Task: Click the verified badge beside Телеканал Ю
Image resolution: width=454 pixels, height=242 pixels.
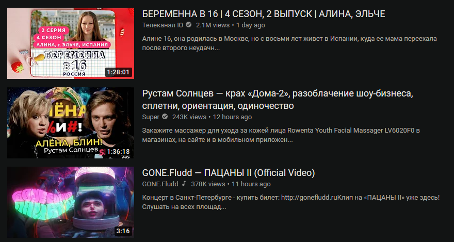Action: (x=188, y=25)
